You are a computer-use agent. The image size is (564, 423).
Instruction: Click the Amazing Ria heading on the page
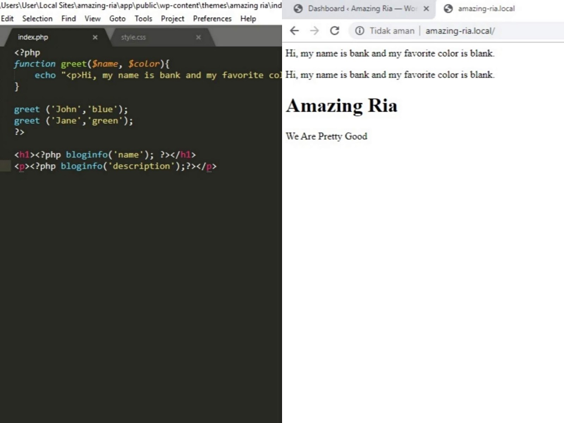coord(342,105)
